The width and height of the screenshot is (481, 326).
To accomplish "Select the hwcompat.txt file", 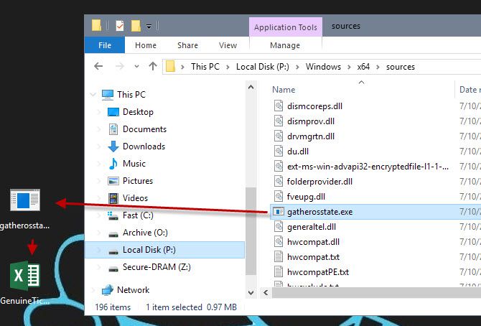I will click(x=312, y=255).
